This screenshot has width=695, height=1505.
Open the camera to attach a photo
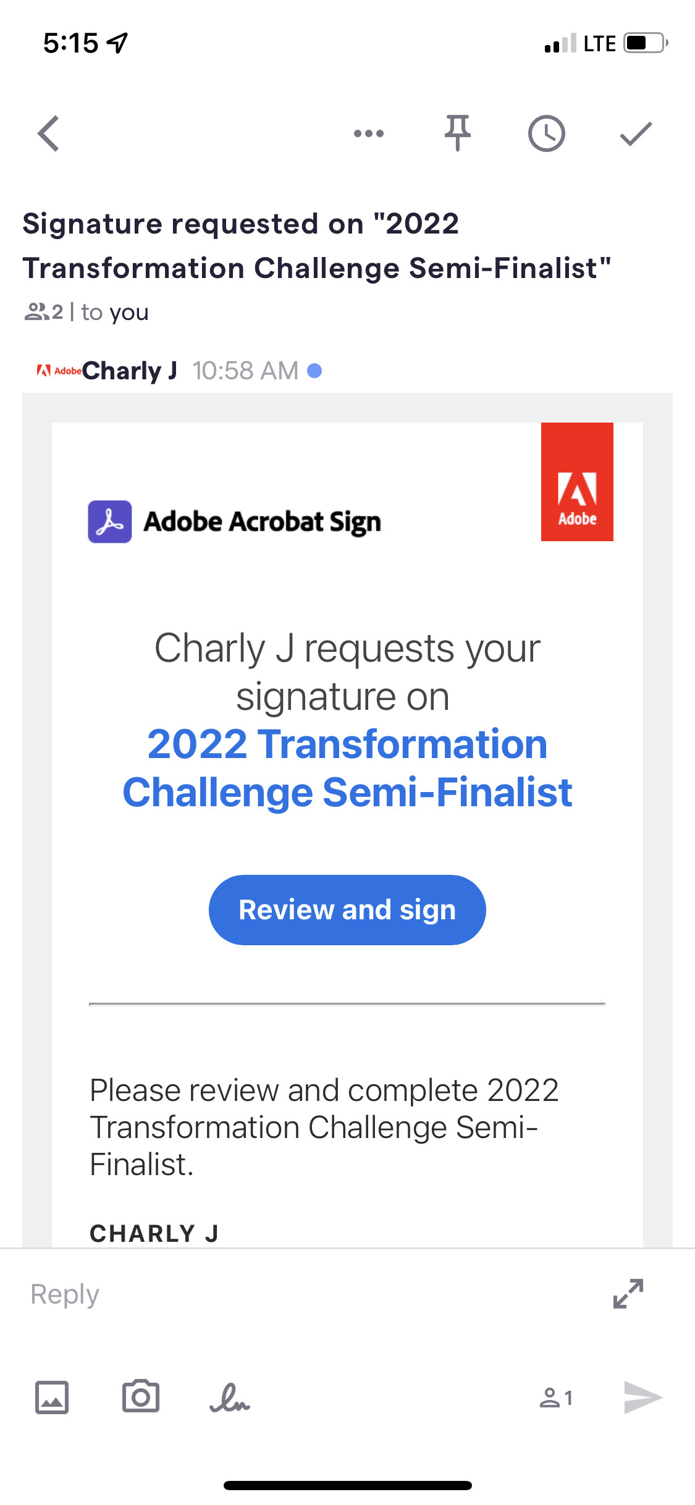[141, 1397]
